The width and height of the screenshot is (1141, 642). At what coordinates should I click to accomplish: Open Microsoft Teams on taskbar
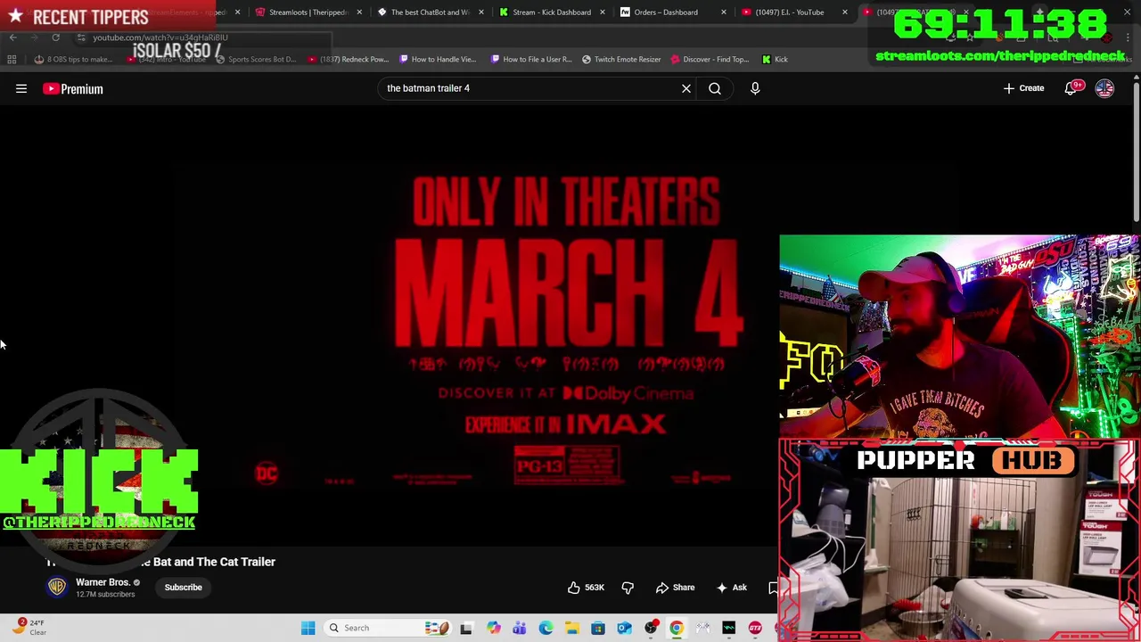click(x=519, y=628)
